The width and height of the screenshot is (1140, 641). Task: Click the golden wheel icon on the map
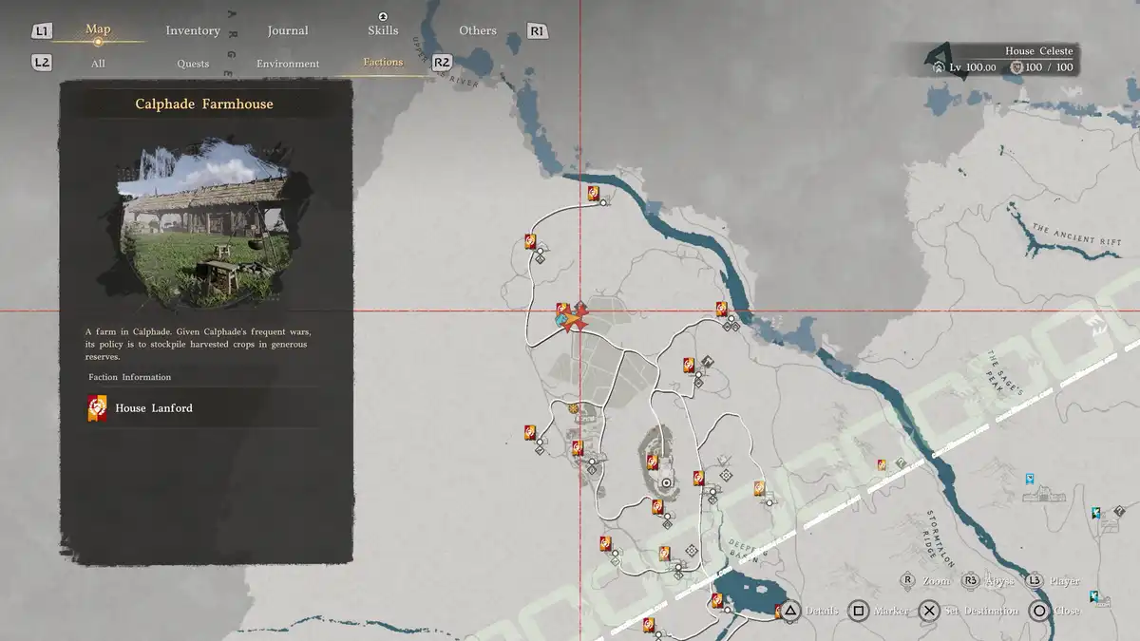point(574,408)
